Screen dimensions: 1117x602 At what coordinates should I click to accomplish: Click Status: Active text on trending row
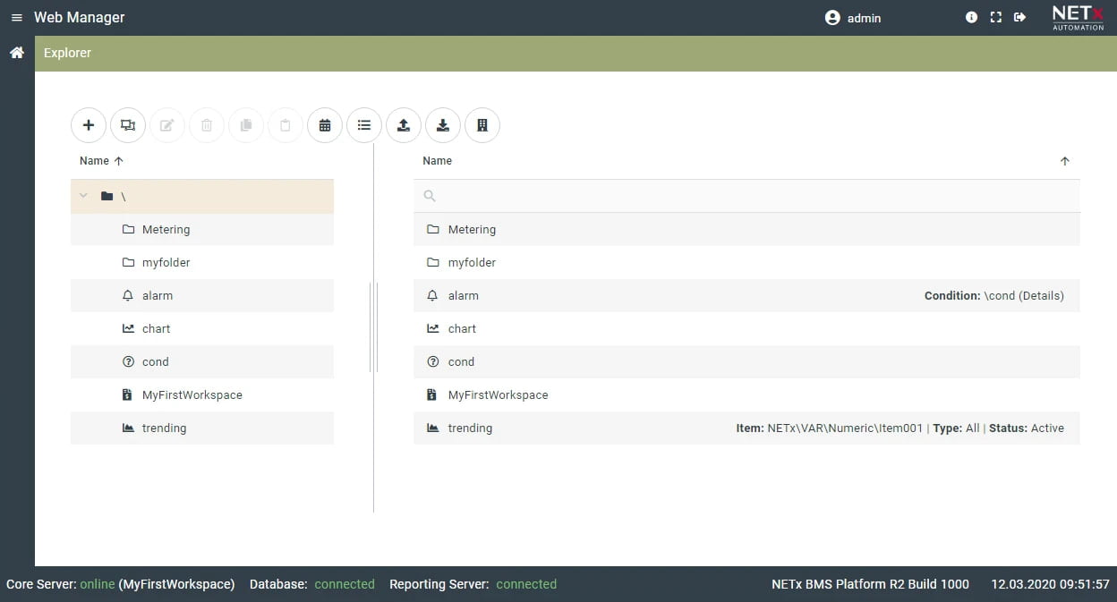[x=1027, y=428]
